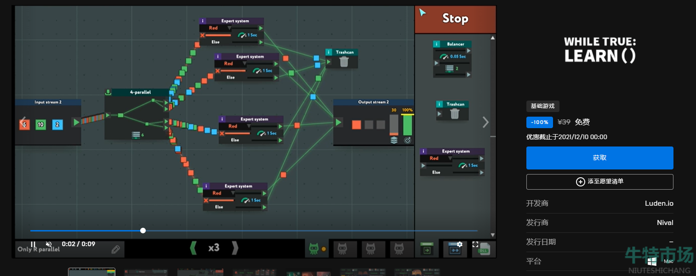Click the up arrow of the node palette scrollbar

pos(493,38)
